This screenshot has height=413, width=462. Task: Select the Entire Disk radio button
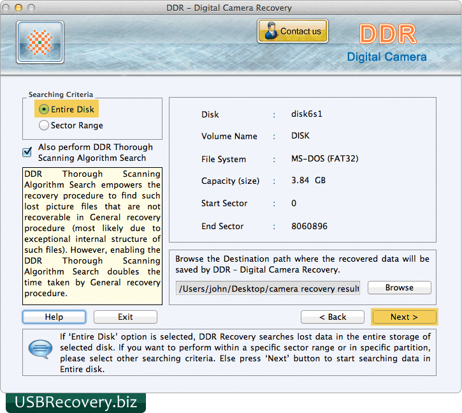pyautogui.click(x=44, y=109)
